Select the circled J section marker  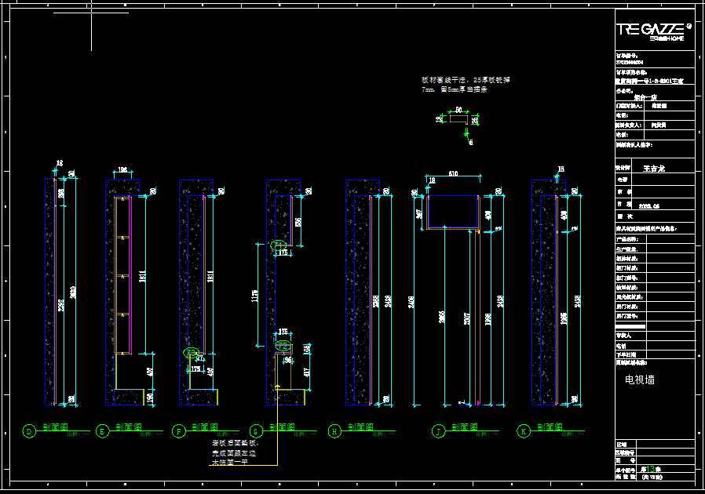coord(438,431)
